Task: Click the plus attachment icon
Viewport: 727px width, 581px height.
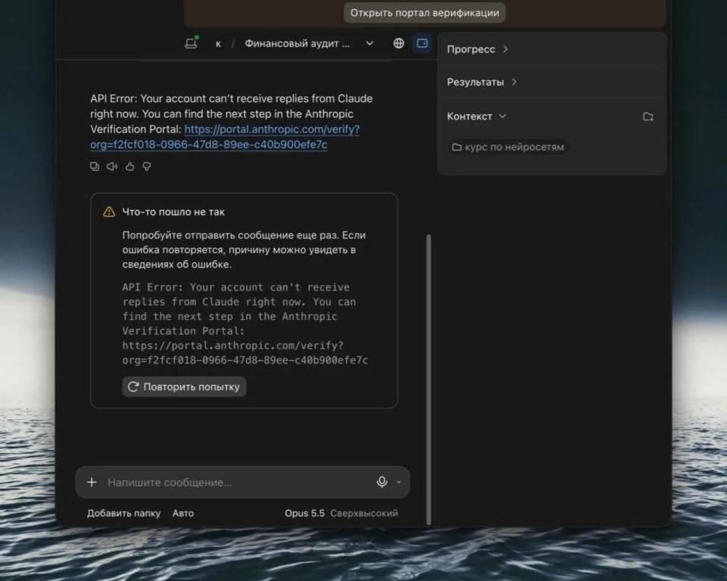Action: [92, 483]
